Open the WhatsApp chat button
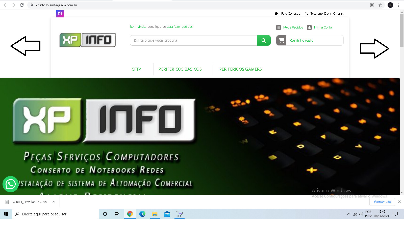The height and width of the screenshot is (227, 404). [x=11, y=184]
